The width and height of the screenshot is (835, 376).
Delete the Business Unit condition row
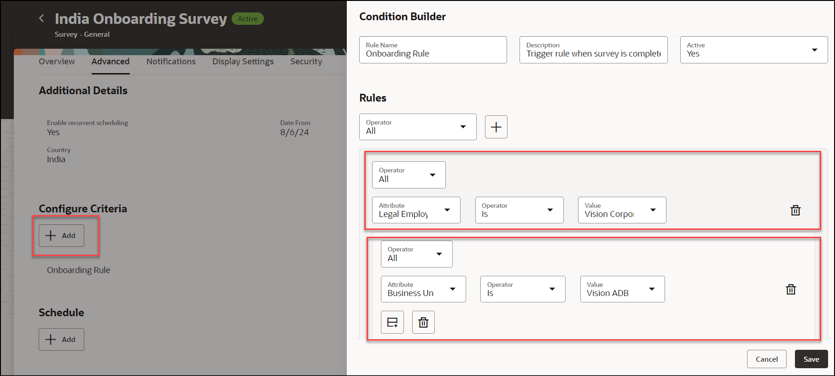(791, 290)
